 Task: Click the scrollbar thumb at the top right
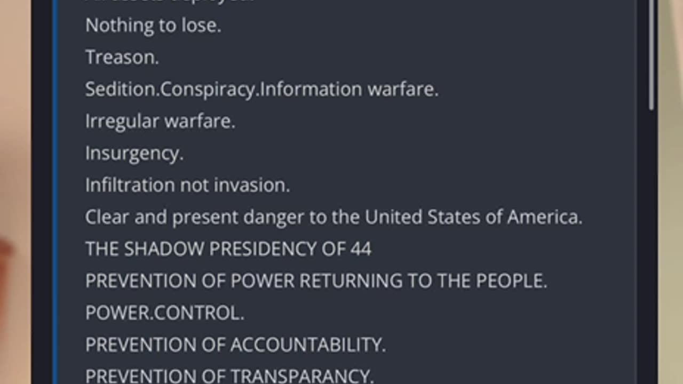click(651, 53)
